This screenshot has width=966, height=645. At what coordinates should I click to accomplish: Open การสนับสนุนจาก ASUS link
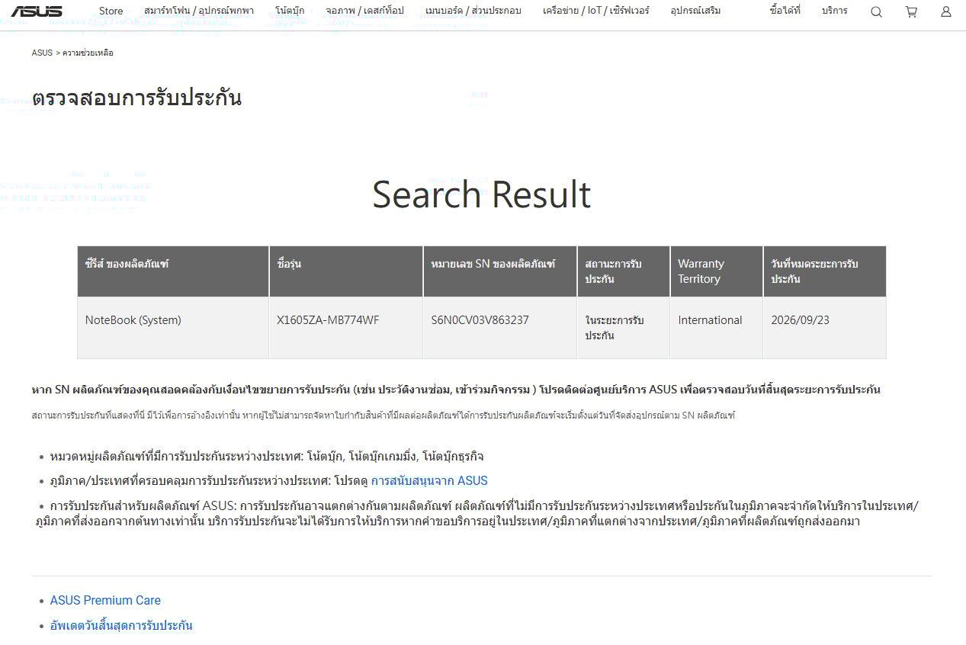[x=429, y=480]
